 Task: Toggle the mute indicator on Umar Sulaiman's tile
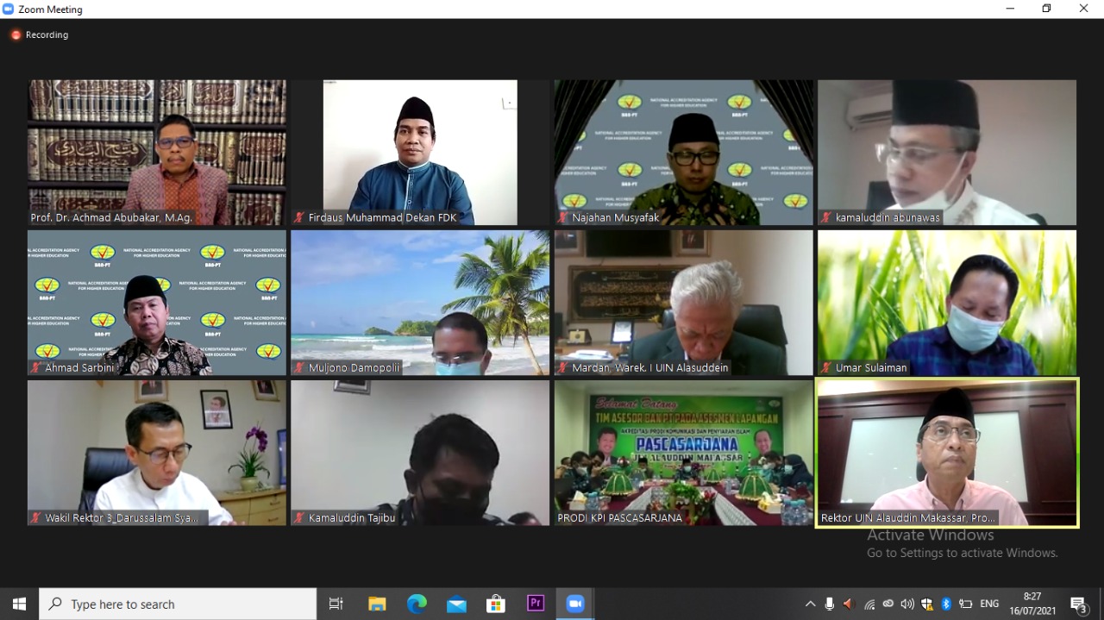826,367
